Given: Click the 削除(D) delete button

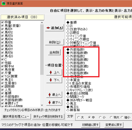Looking at the screenshot, I should coord(54,42).
